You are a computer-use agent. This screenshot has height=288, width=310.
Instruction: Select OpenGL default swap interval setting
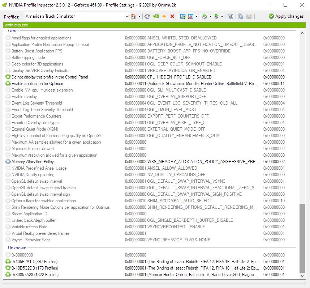click(151, 181)
